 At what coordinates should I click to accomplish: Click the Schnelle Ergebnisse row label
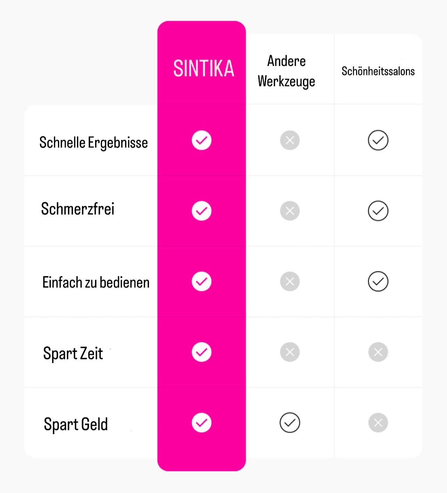[94, 143]
